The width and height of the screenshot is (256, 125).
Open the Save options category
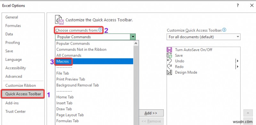click(x=9, y=51)
